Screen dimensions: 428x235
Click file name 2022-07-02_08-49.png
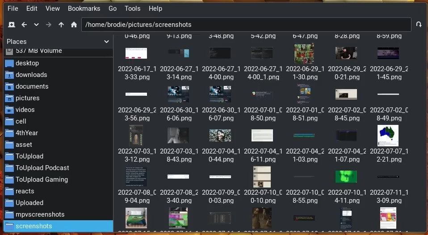click(389, 114)
